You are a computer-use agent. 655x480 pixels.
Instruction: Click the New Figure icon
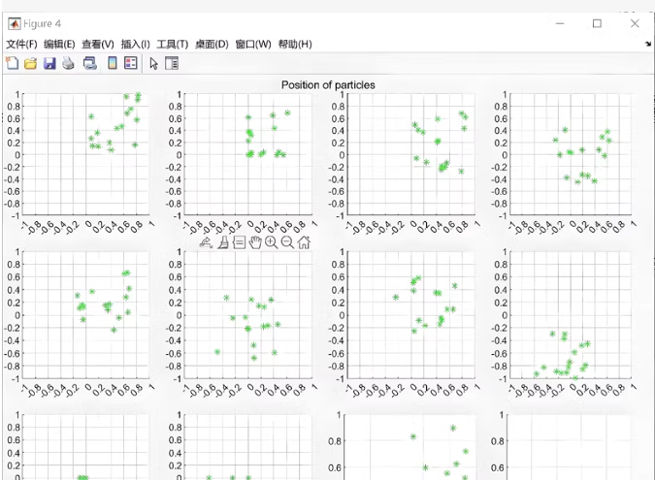[12, 63]
